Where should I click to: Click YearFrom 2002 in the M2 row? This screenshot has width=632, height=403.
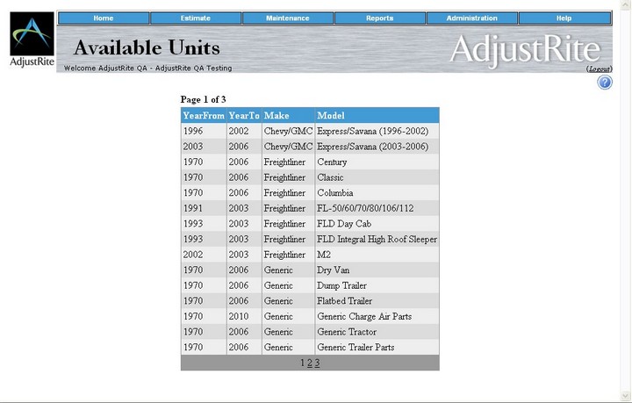point(204,255)
